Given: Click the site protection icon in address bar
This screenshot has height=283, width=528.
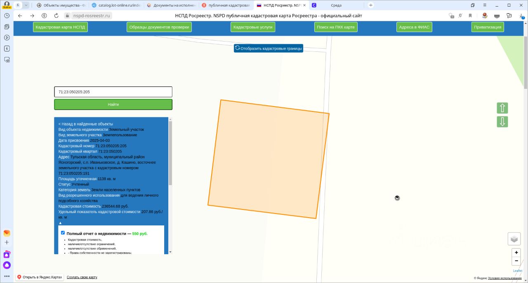Looking at the screenshot, I should click(x=451, y=16).
